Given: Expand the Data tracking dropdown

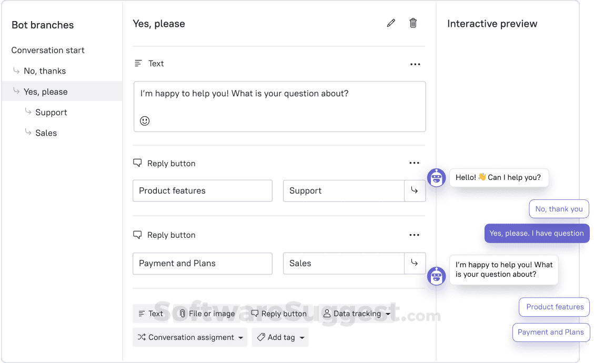Looking at the screenshot, I should pos(357,314).
